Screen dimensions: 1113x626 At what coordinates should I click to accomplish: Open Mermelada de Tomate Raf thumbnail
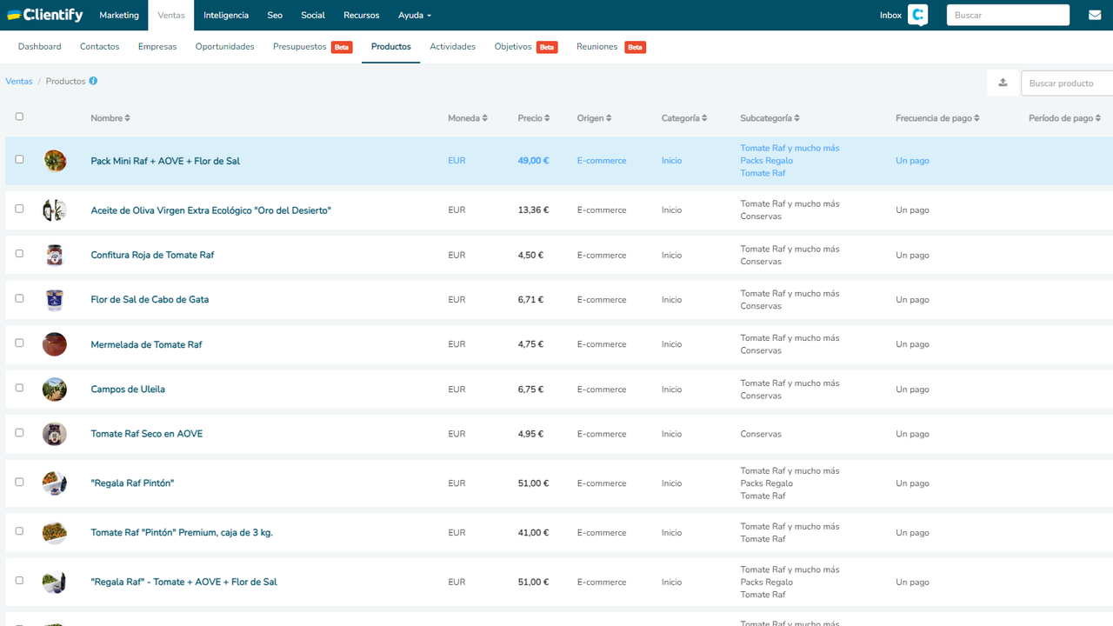tap(55, 344)
